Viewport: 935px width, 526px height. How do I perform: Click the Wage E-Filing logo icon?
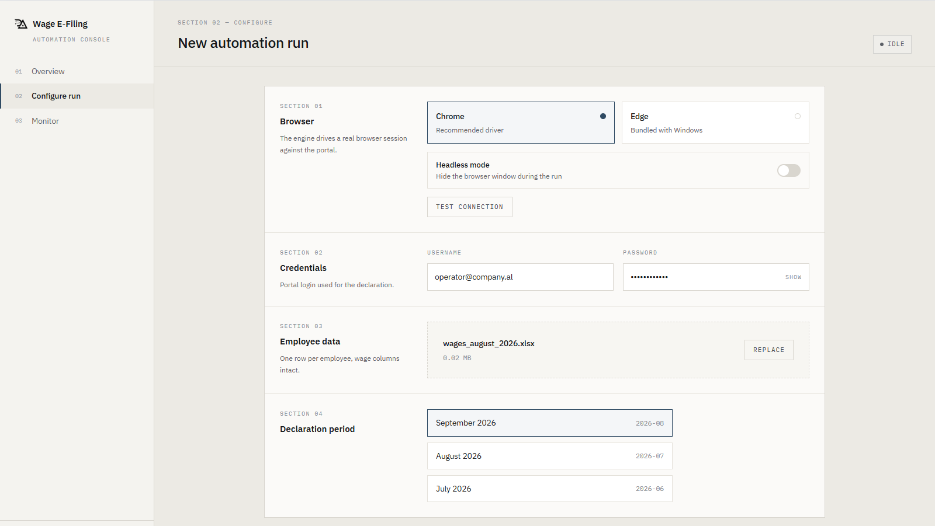[21, 24]
